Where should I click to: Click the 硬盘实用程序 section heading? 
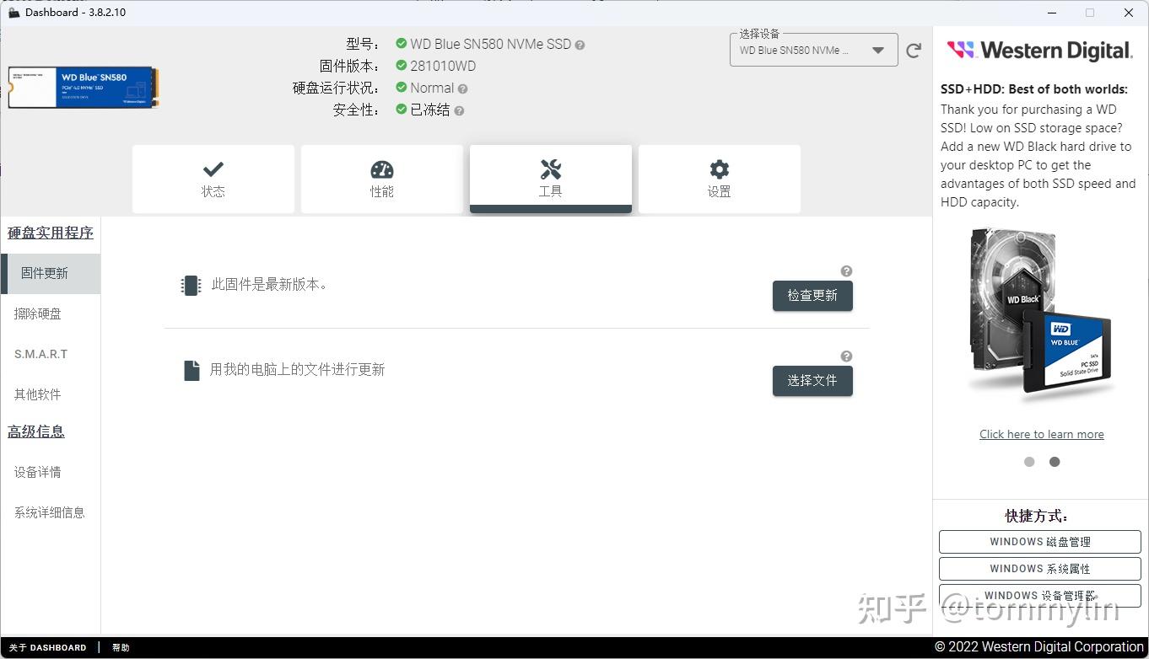(x=51, y=233)
